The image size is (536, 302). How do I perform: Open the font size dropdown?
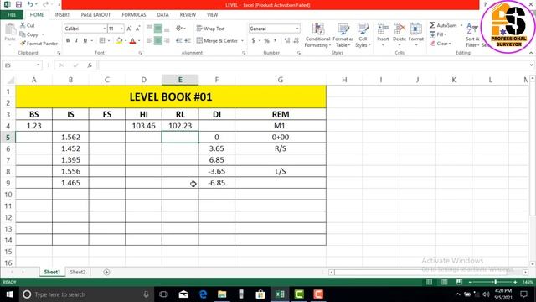121,29
